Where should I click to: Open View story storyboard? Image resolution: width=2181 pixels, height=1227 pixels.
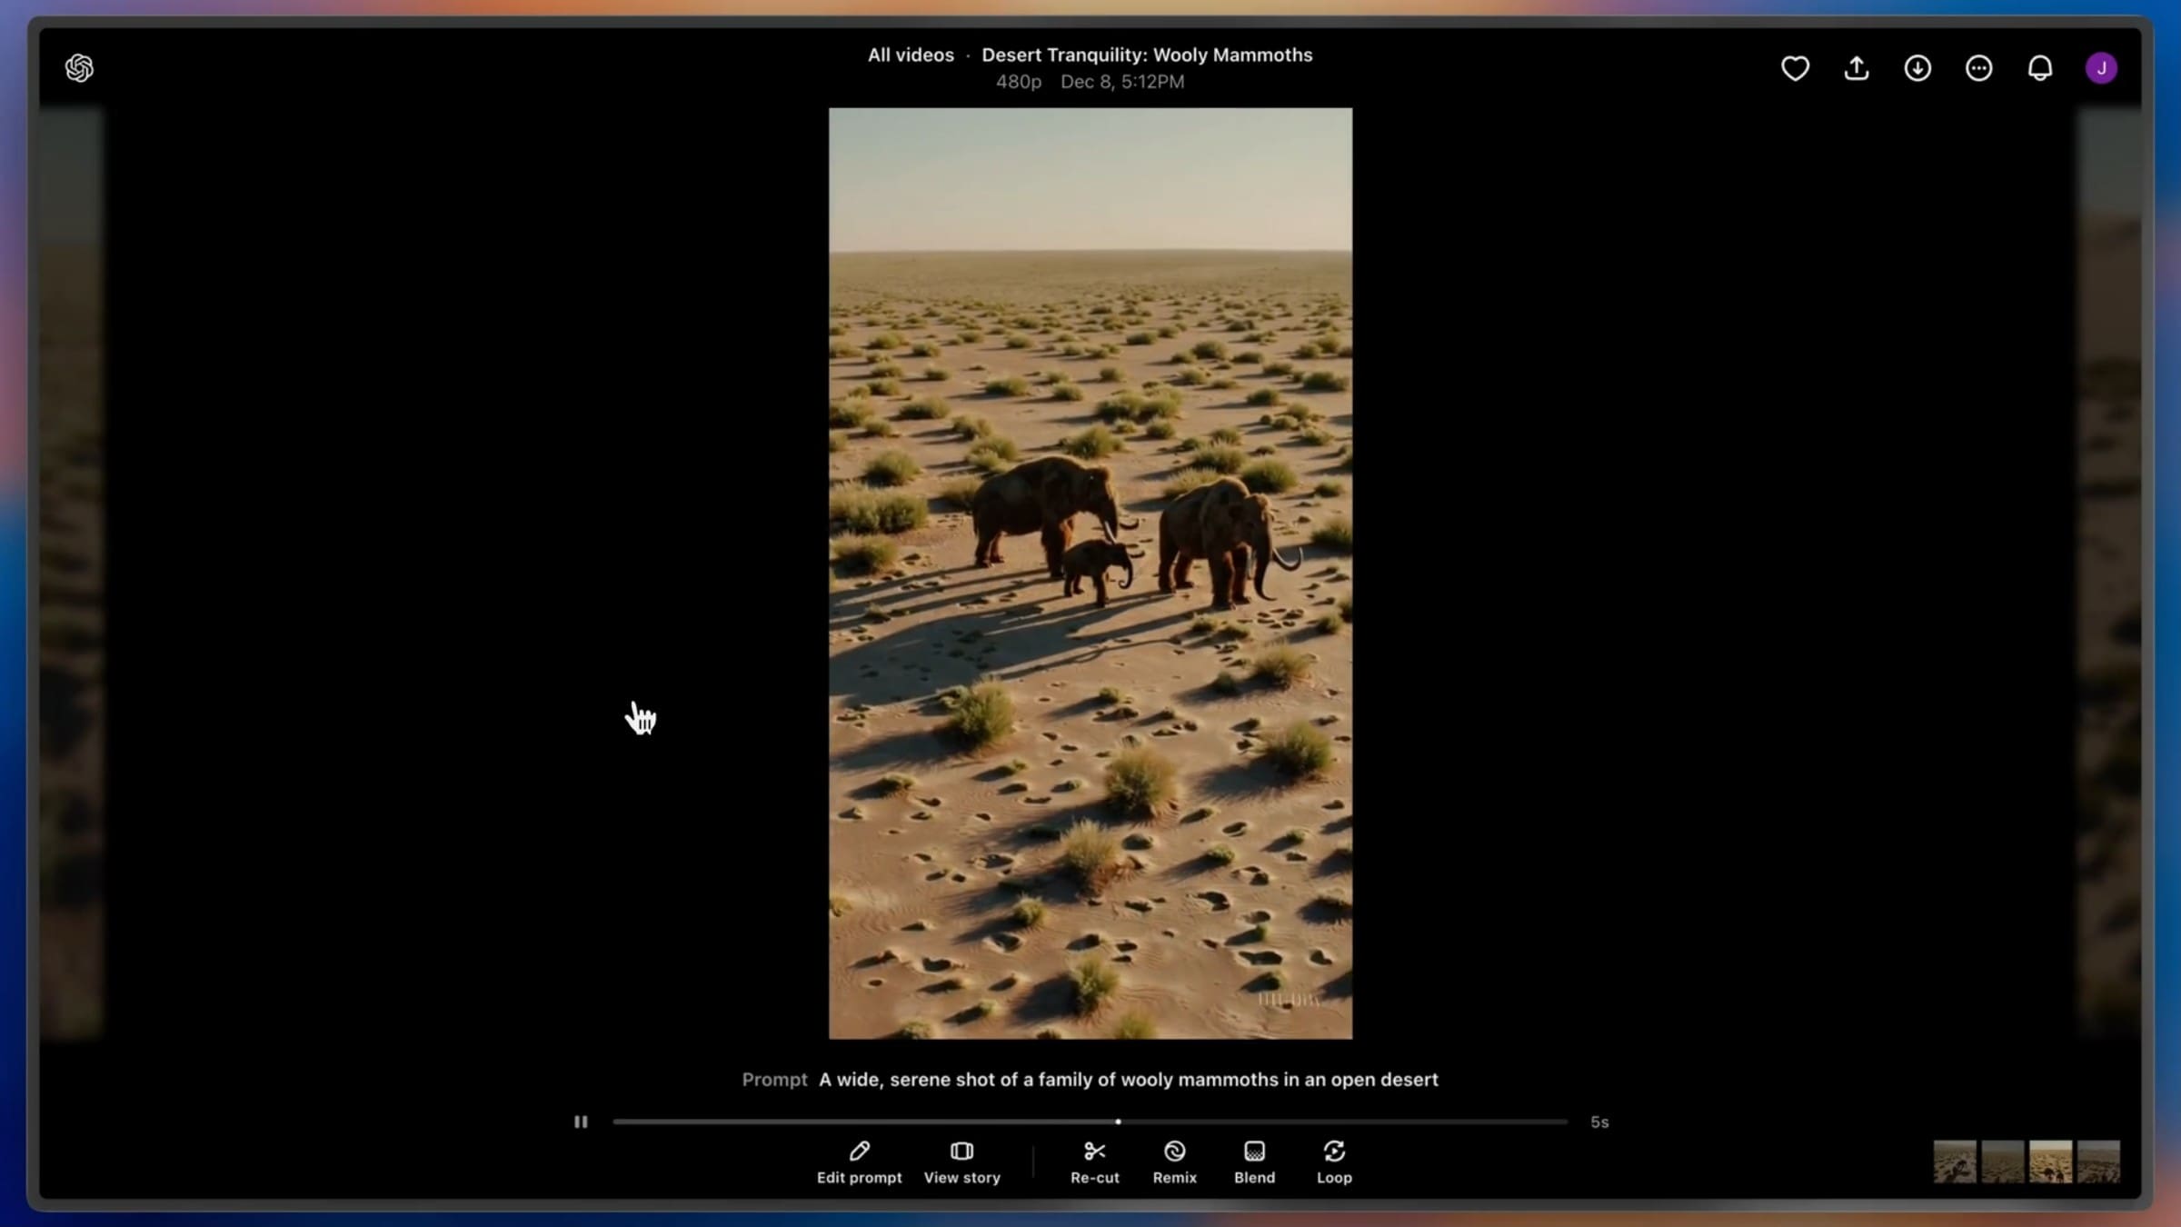(x=961, y=1162)
